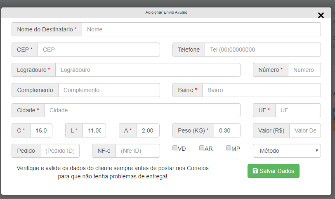335x199 pixels.
Task: Close the Adicionar Envio Avulso dialog
Action: coord(321,15)
